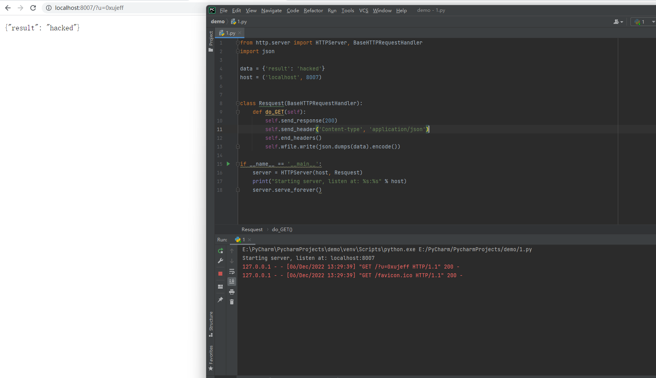Click the demo breadcrumb in navigation bar

[218, 22]
